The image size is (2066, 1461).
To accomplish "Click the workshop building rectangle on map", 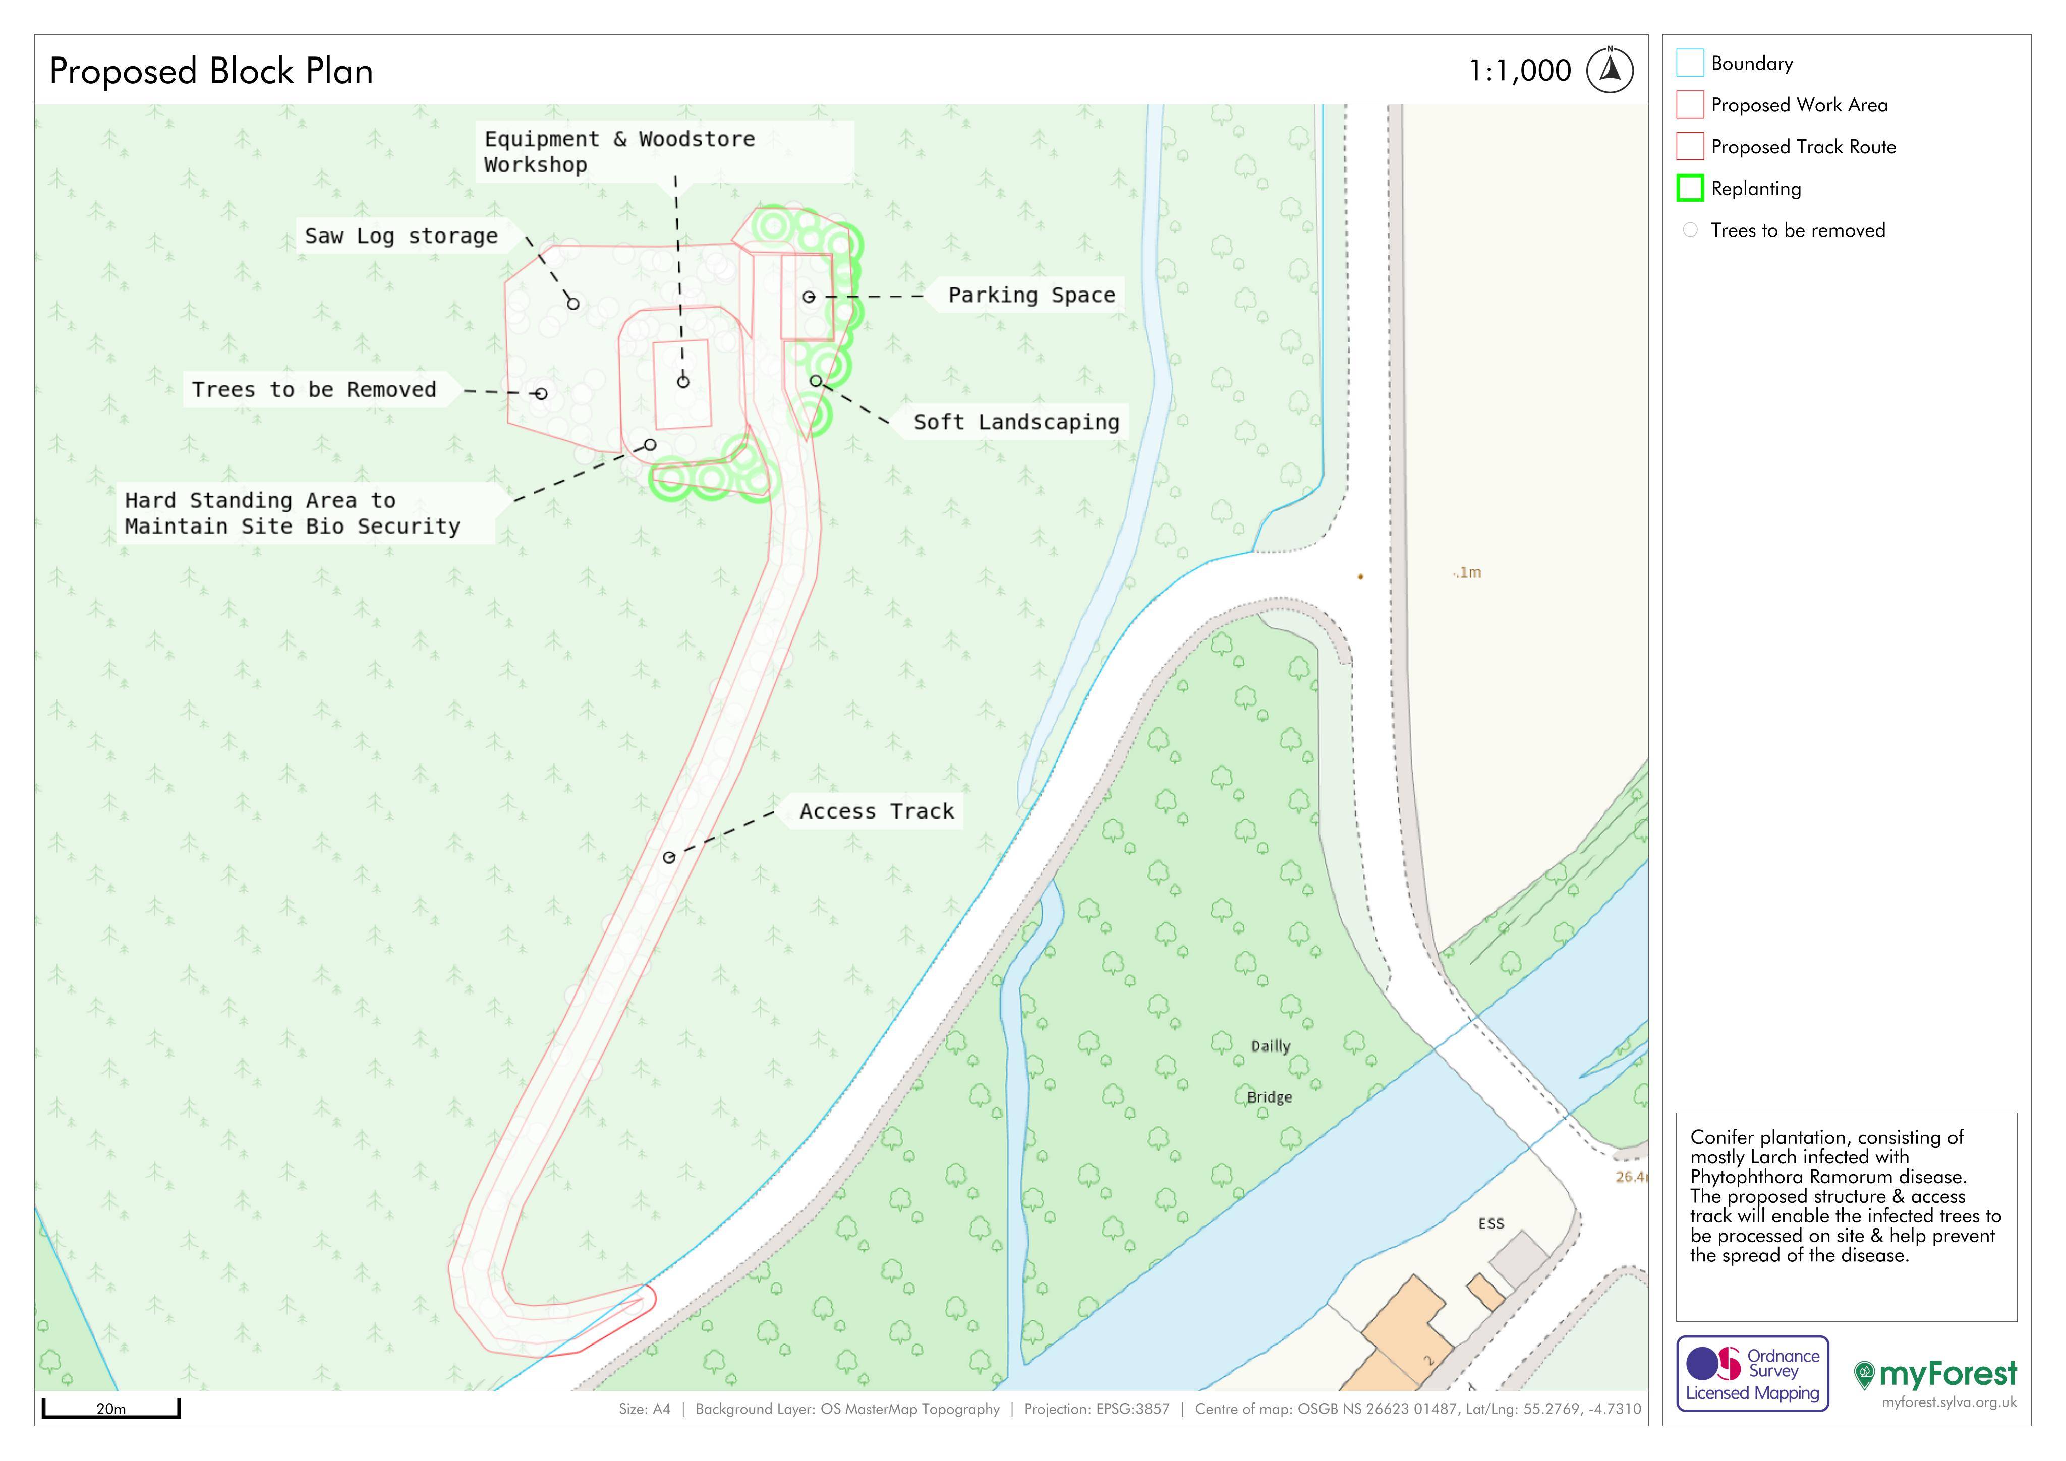I will (x=682, y=385).
